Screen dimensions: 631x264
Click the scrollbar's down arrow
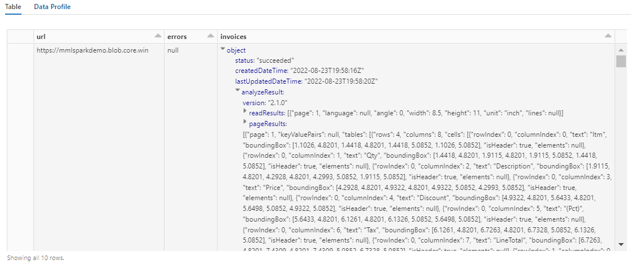coord(621,244)
